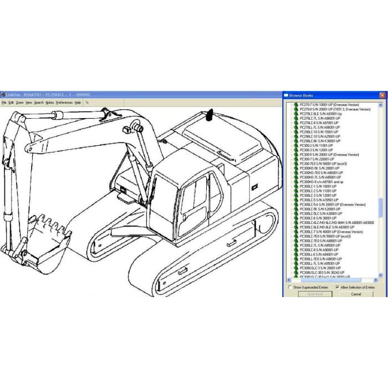Click book icon beside PC300LC-7E0 S/N A88001-UP
Image resolution: width=388 pixels, height=388 pixels.
(x=295, y=241)
